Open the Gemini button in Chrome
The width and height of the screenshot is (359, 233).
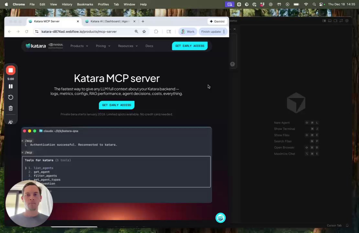tap(217, 21)
